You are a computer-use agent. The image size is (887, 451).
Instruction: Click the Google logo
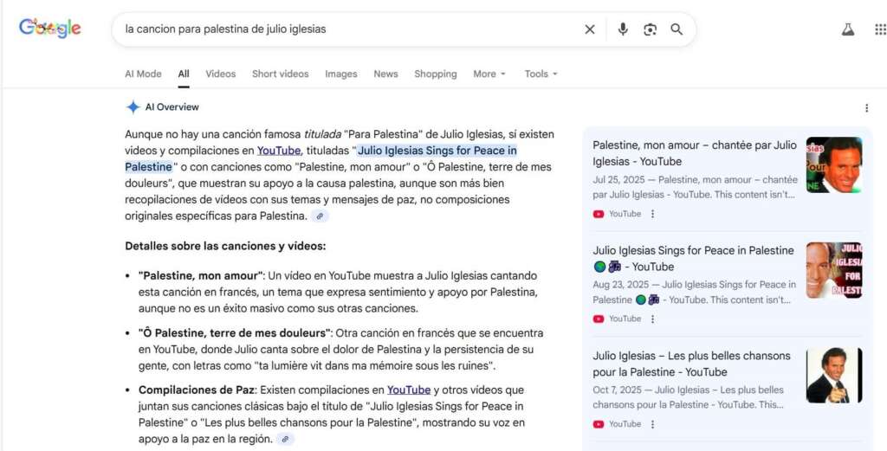(49, 29)
